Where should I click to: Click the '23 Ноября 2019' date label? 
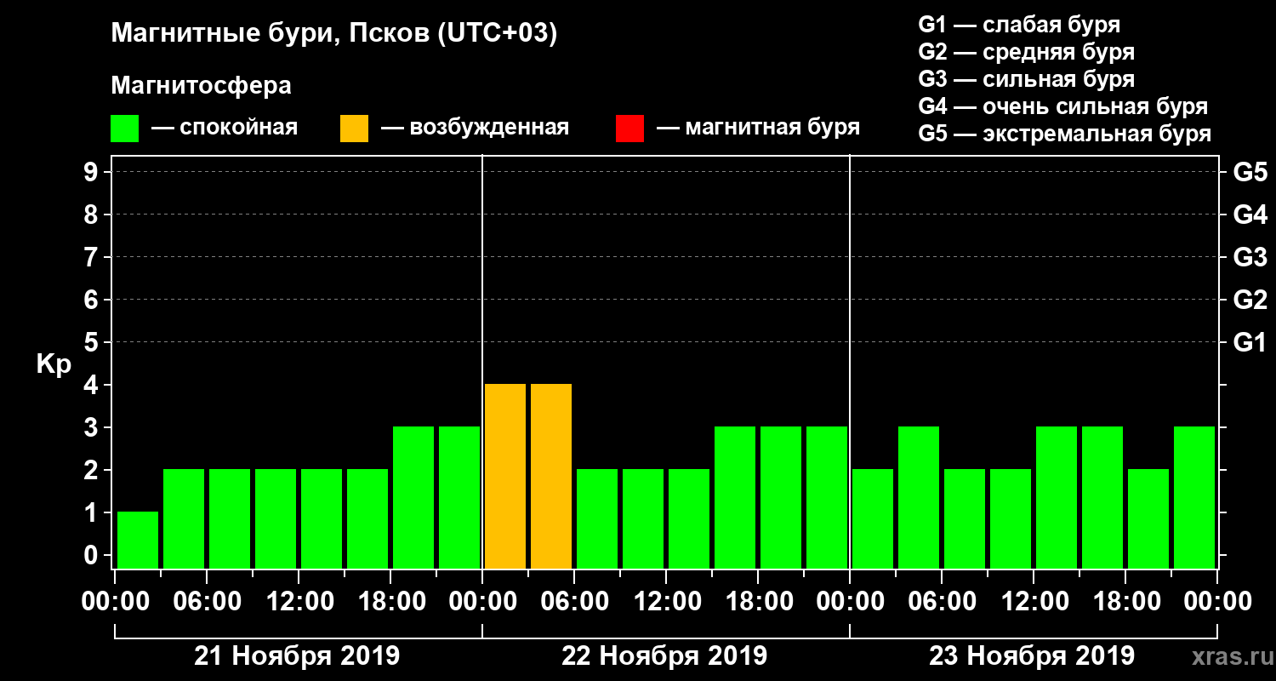tap(1032, 656)
